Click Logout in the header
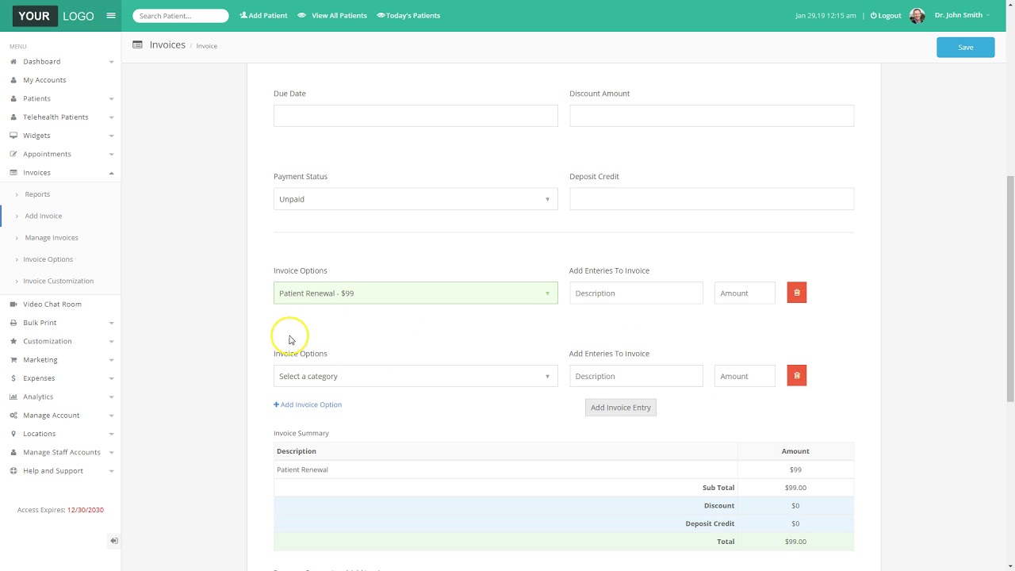1015x571 pixels. coord(886,16)
